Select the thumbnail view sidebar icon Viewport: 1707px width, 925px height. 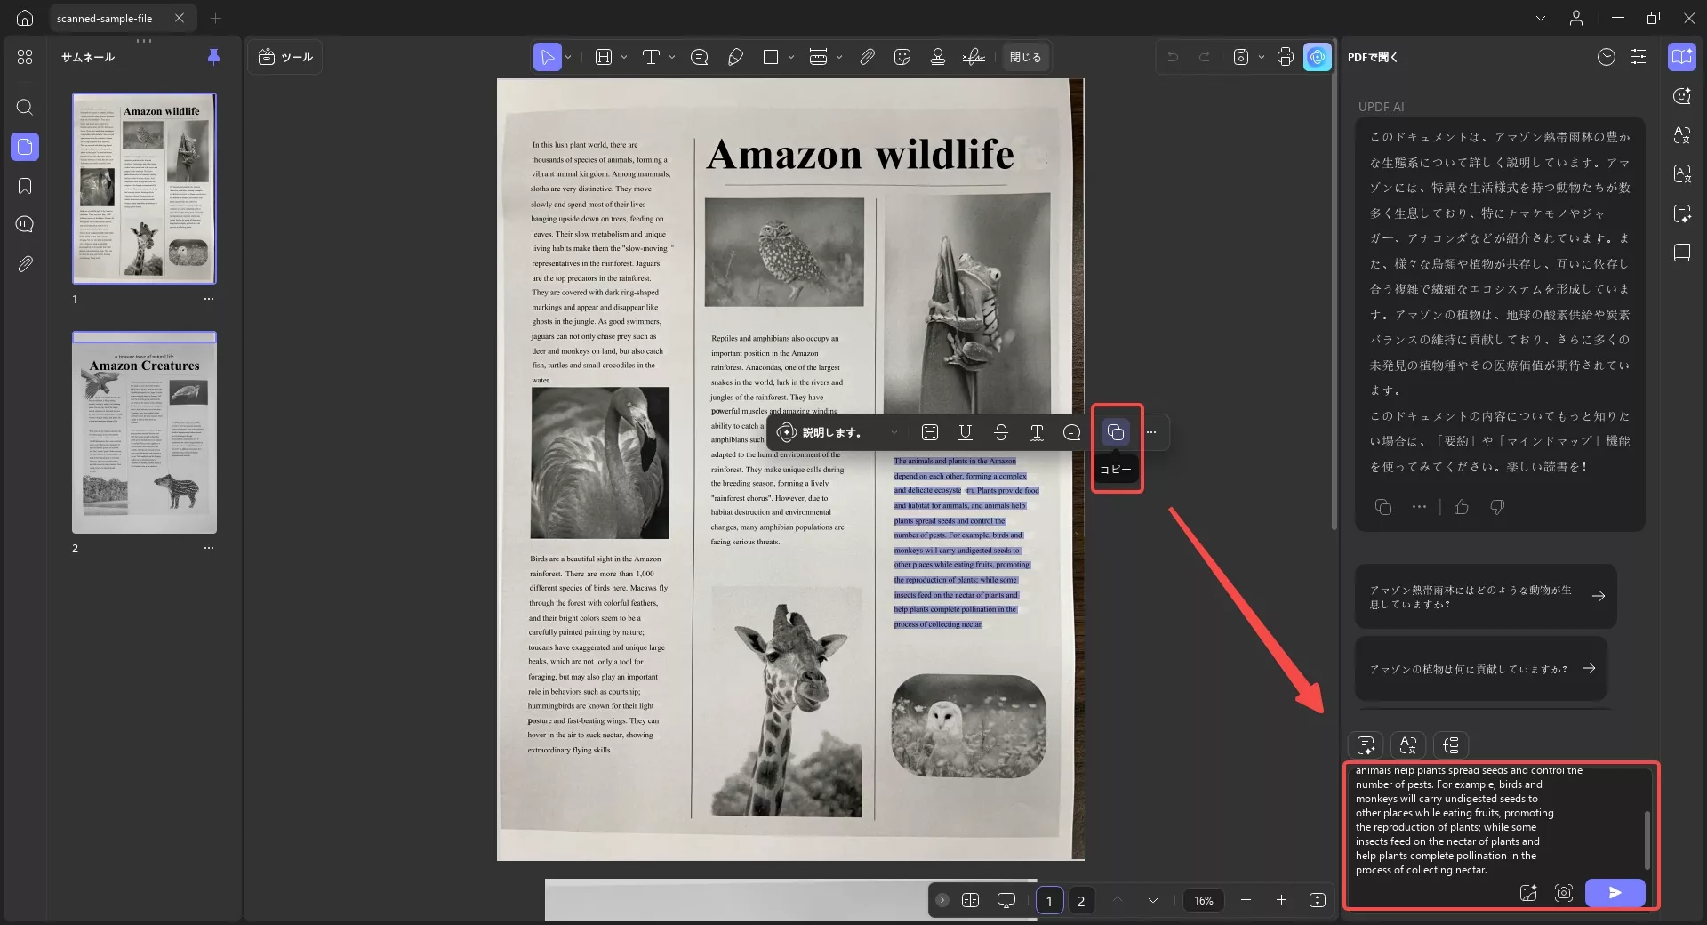pyautogui.click(x=25, y=147)
